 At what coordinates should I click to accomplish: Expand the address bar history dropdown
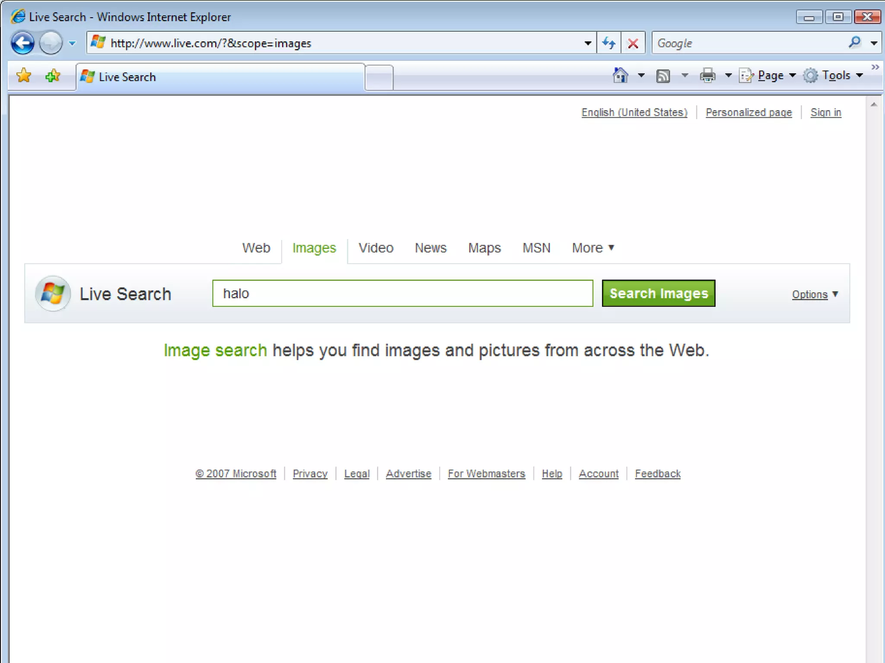[588, 43]
